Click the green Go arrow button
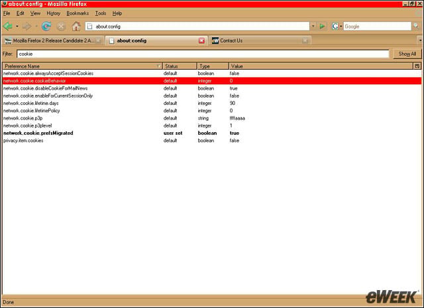Viewport: 424px width, 308px height. click(x=322, y=27)
